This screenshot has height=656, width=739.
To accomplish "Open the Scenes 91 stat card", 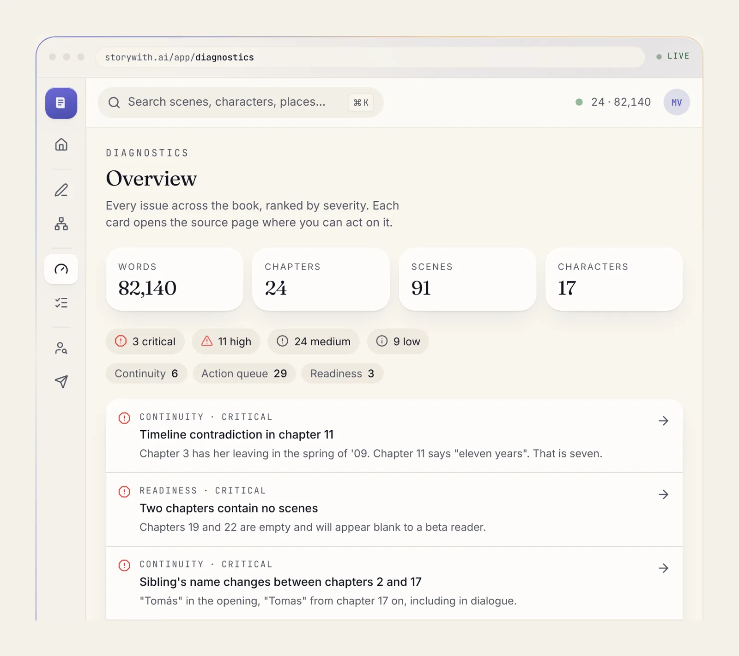I will click(467, 279).
